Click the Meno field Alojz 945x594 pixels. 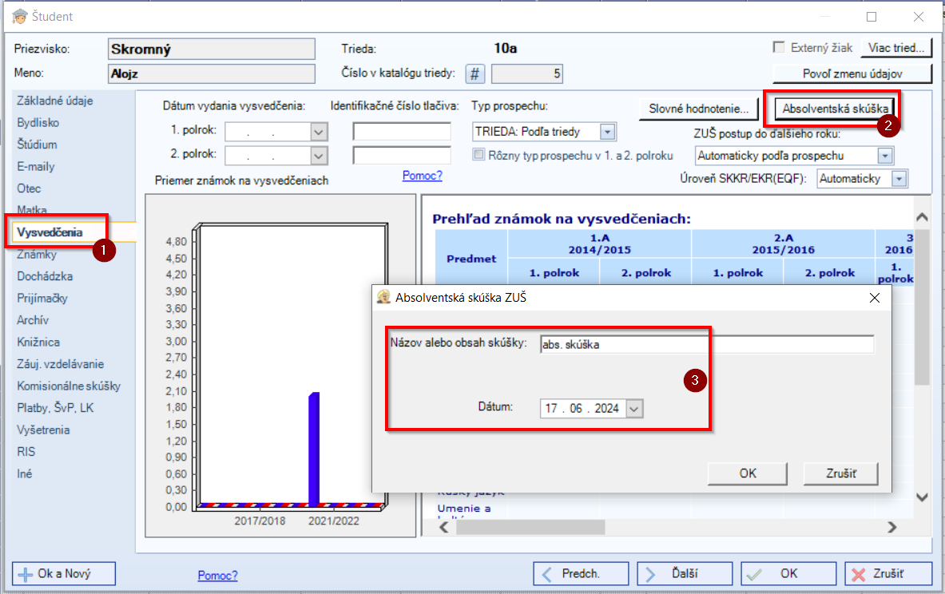pyautogui.click(x=212, y=73)
